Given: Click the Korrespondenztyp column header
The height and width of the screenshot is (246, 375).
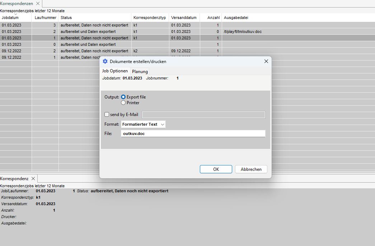Looking at the screenshot, I should (x=150, y=18).
